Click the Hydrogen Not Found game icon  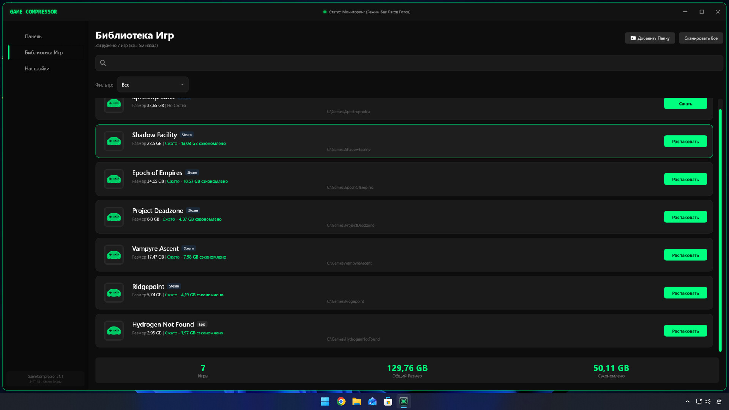pos(114,331)
